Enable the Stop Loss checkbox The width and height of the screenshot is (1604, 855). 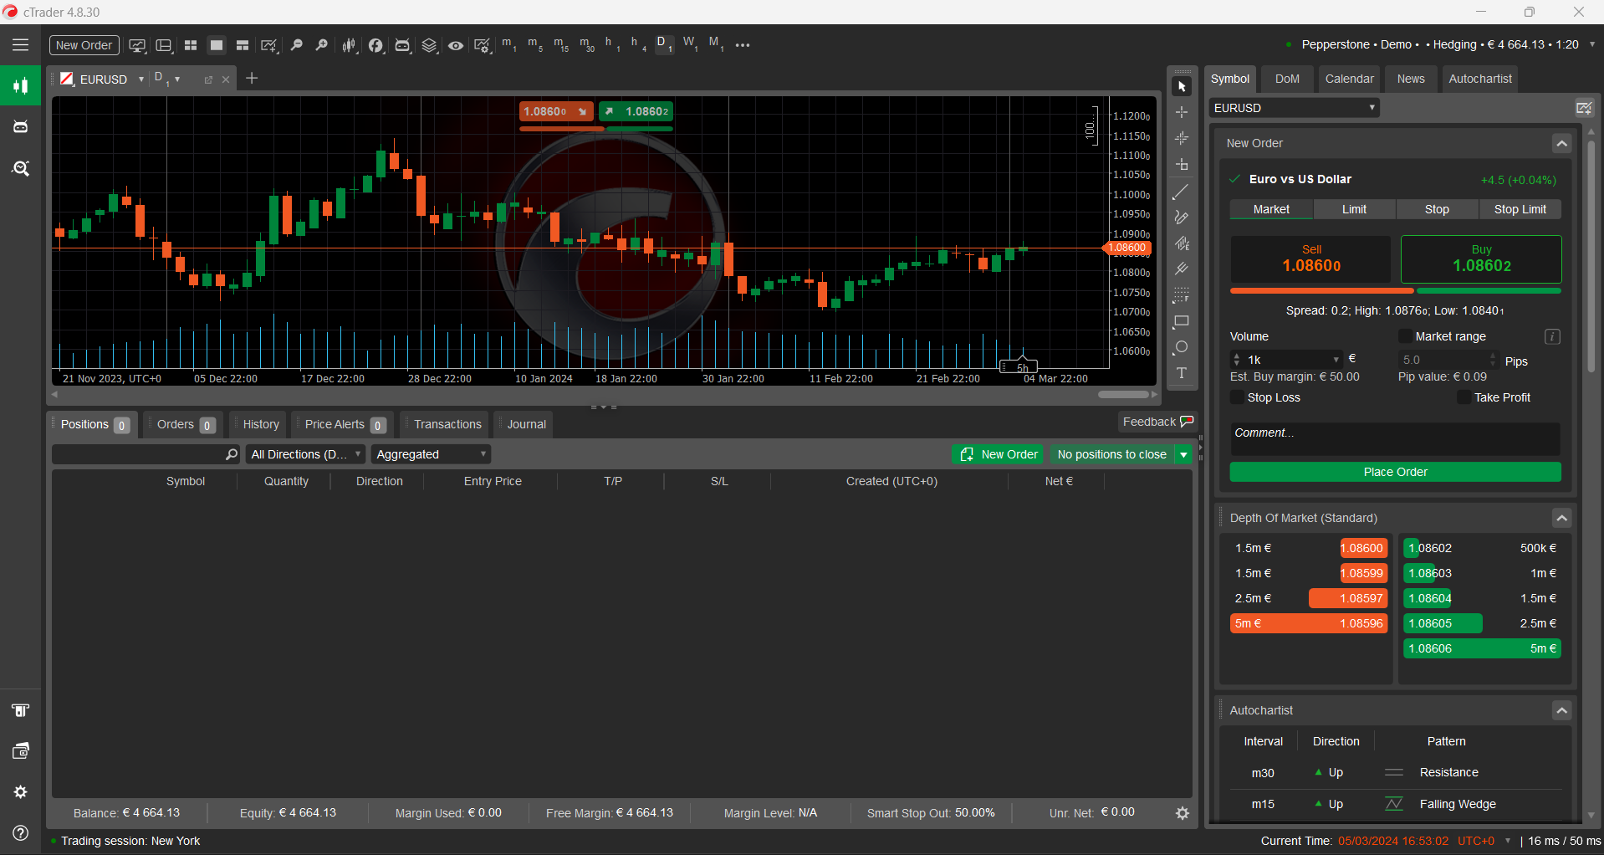coord(1238,397)
